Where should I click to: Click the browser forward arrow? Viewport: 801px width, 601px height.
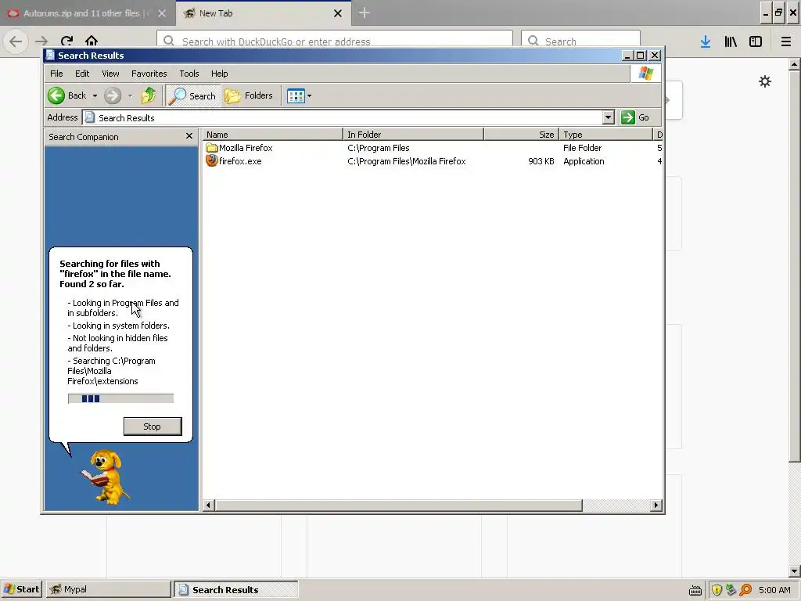tap(41, 41)
